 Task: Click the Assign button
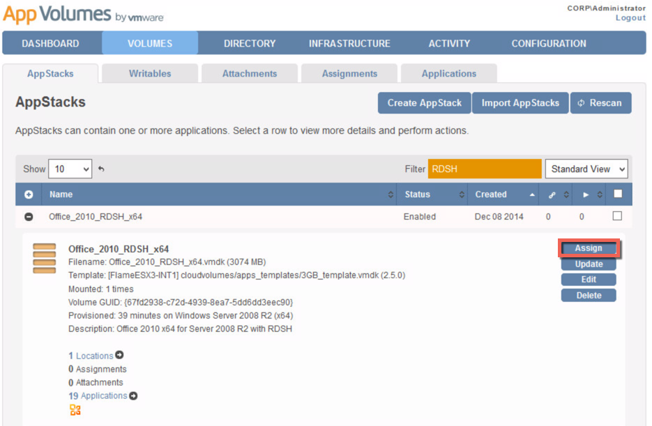point(589,248)
